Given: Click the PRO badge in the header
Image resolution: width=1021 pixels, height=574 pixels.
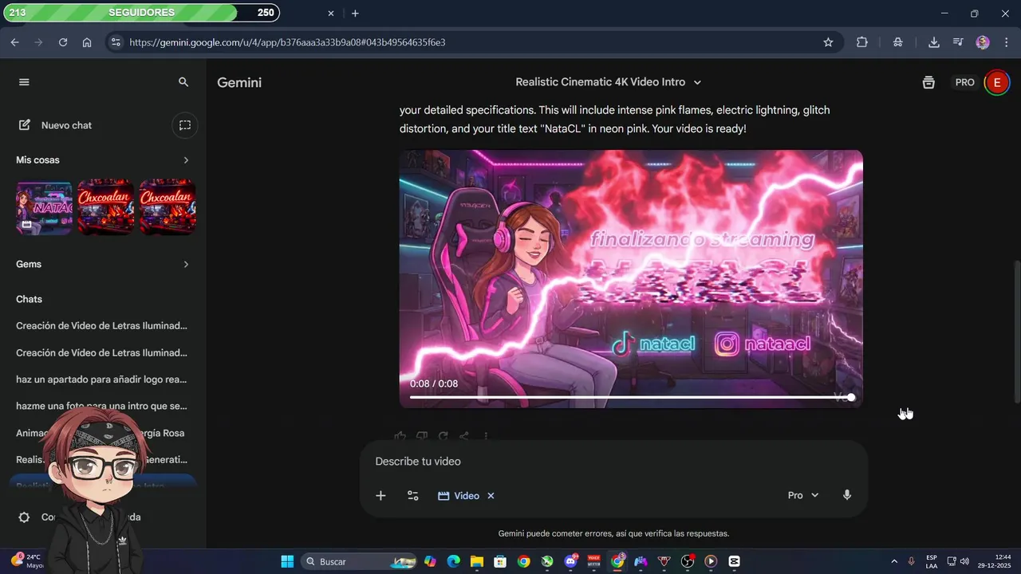Looking at the screenshot, I should tap(965, 83).
